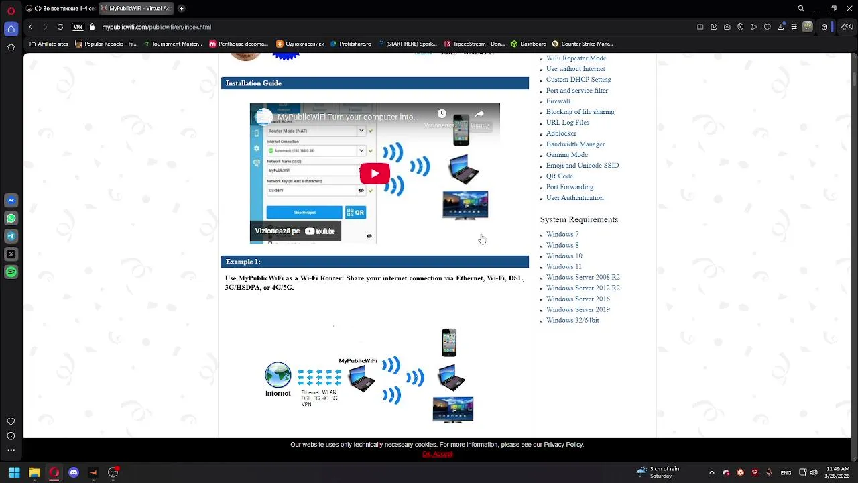Add page to bookmarks with heart icon
Viewport: 858px width, 483px height.
768,27
